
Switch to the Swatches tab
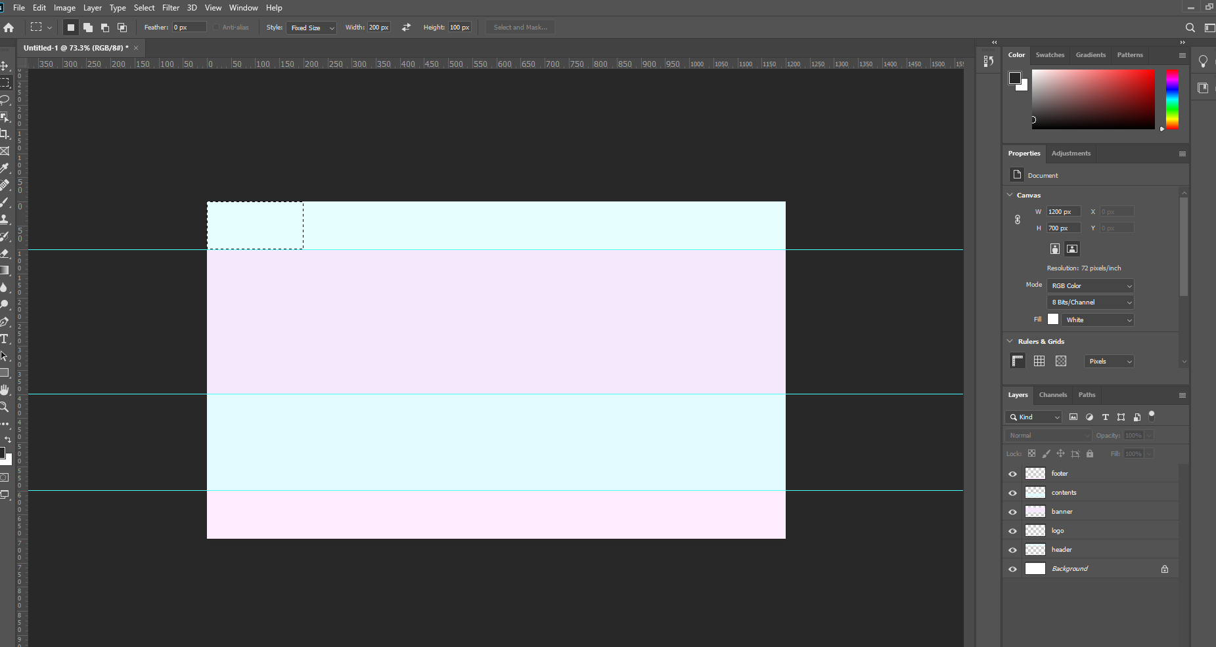click(1050, 55)
